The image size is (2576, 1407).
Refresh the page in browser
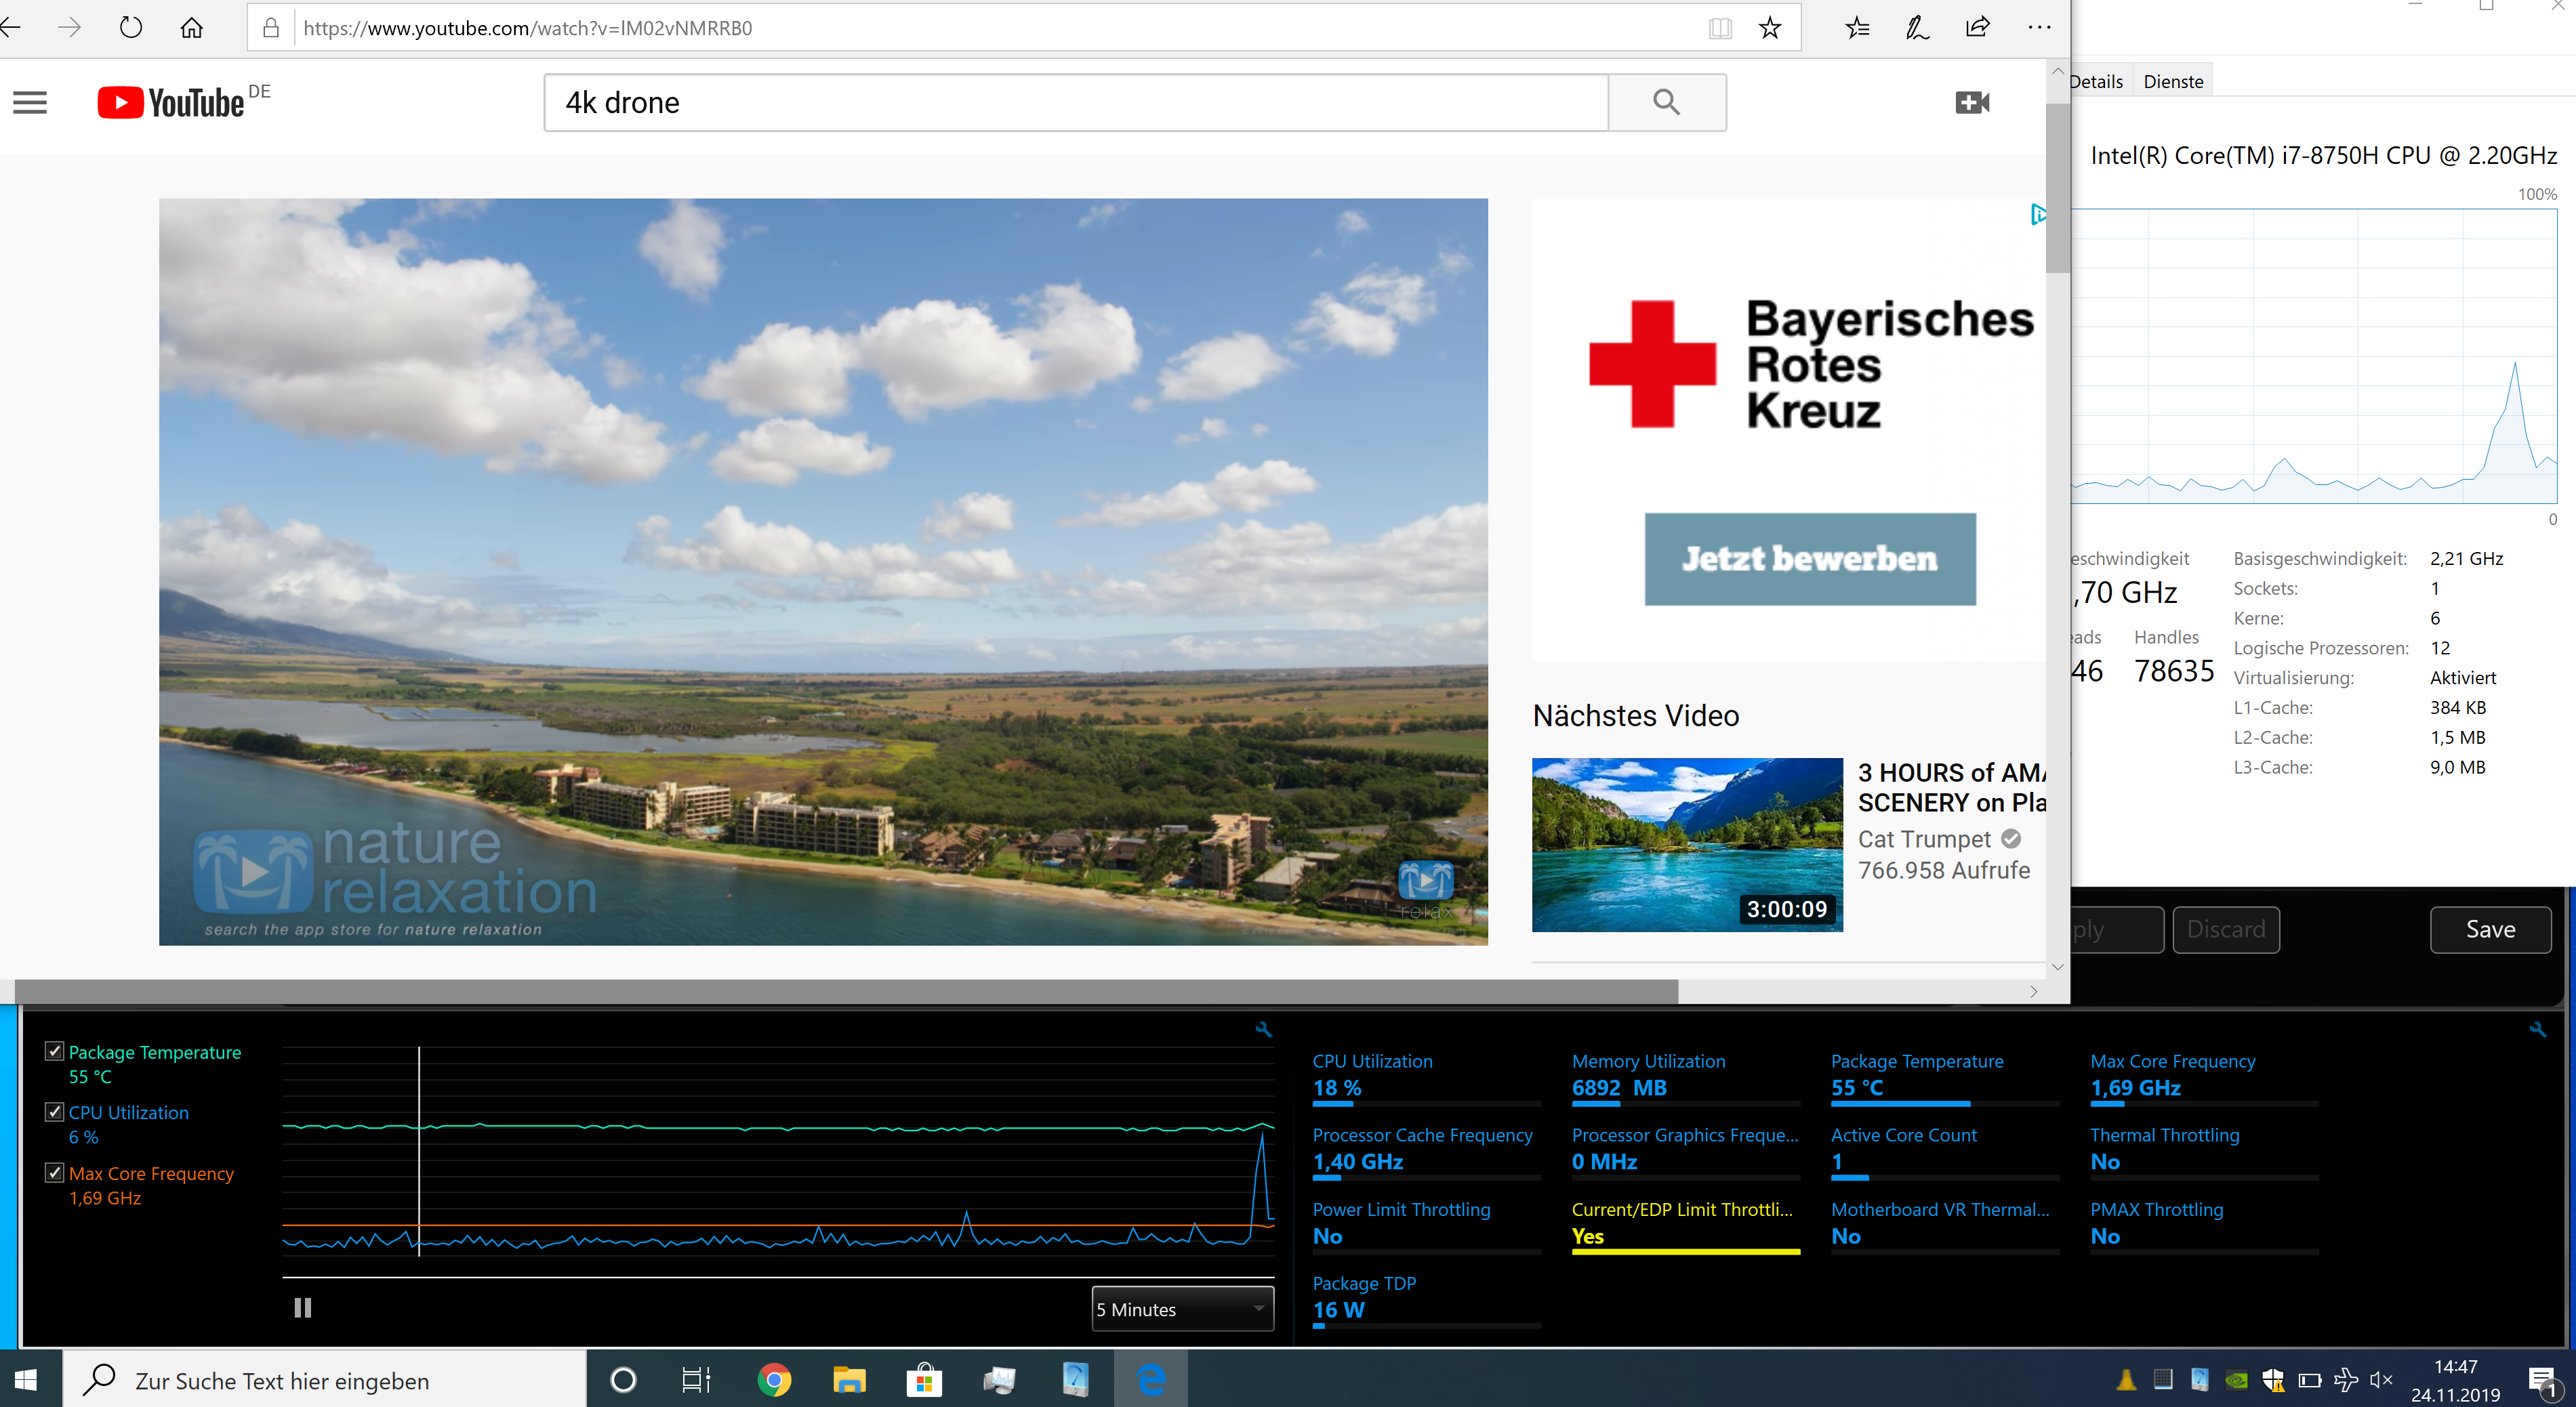coord(131,28)
